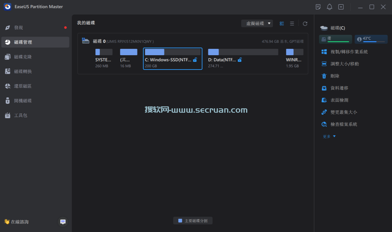Expand the 虛擬磁碟 dropdown
This screenshot has width=392, height=232.
pos(257,23)
